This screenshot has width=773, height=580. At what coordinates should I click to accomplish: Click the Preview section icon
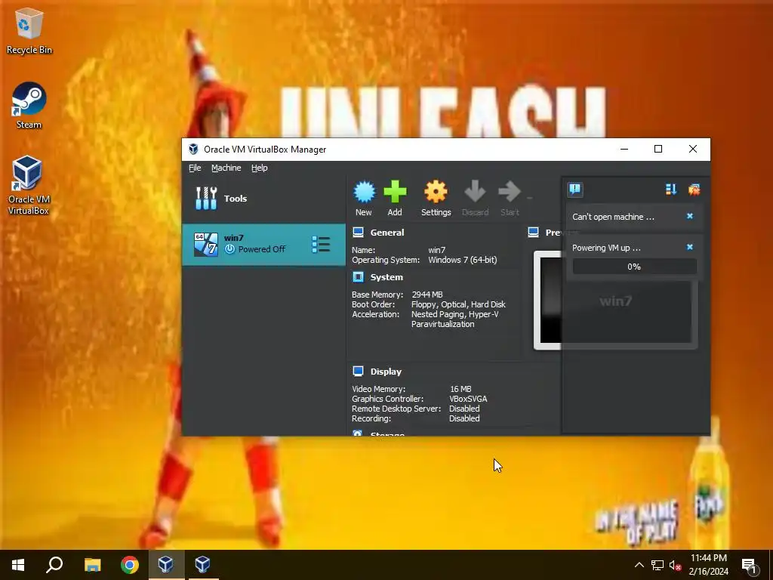click(534, 233)
